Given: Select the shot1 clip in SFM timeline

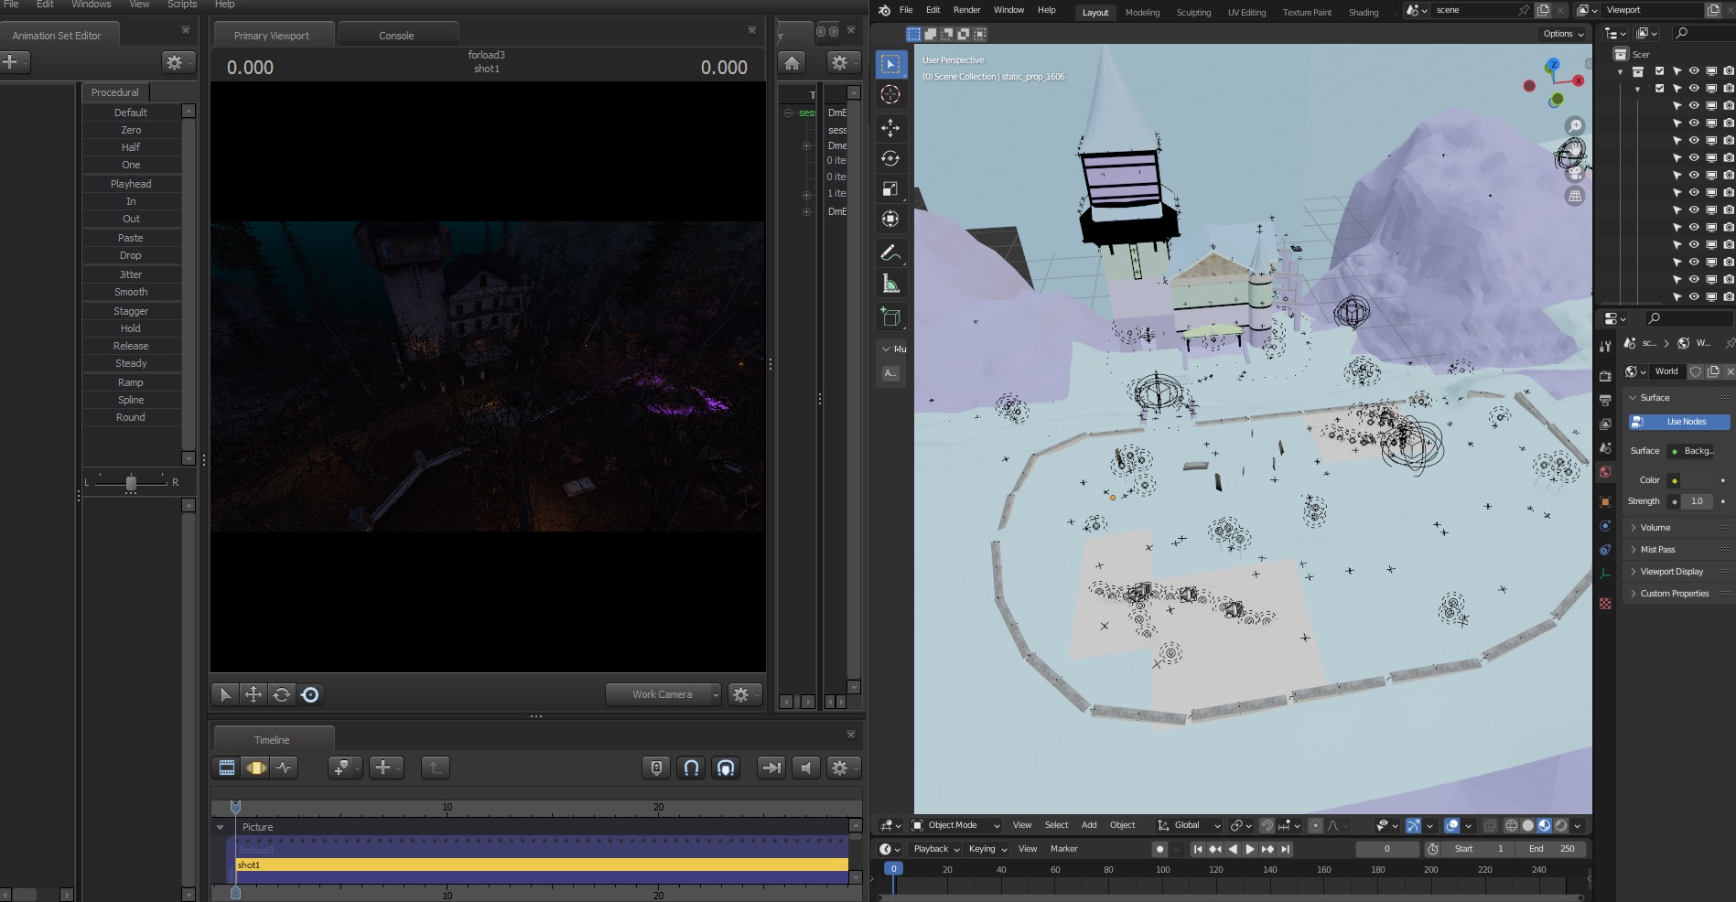Looking at the screenshot, I should coord(458,864).
